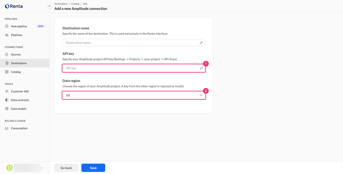Click Destinations breadcrumb link

61,4
